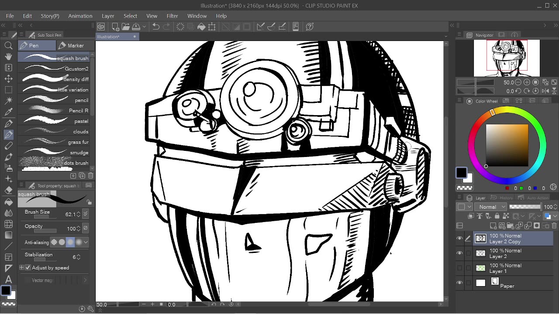559x314 pixels.
Task: Expand the Anti-aliasing options dropdown
Action: coord(86,242)
